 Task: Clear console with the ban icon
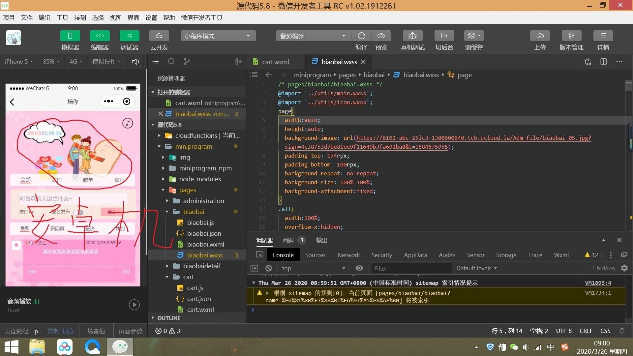269,268
